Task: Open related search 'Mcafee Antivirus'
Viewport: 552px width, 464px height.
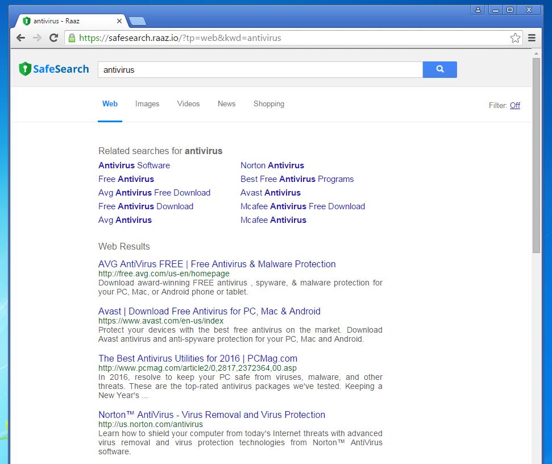Action: (x=273, y=220)
